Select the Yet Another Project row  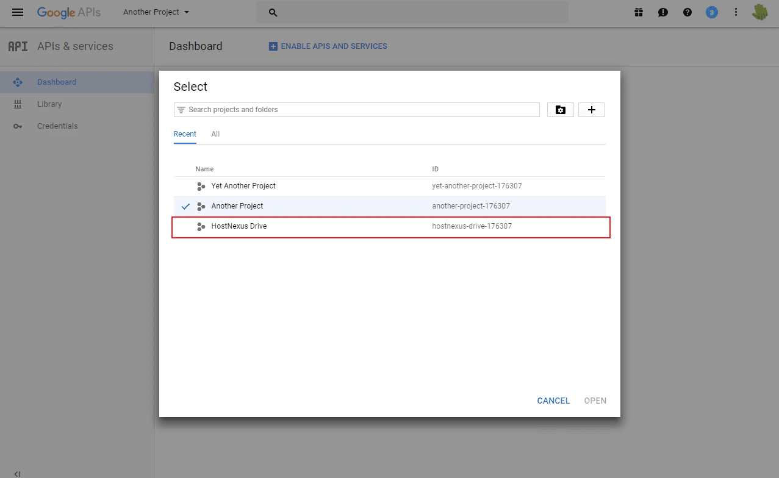[x=390, y=186]
